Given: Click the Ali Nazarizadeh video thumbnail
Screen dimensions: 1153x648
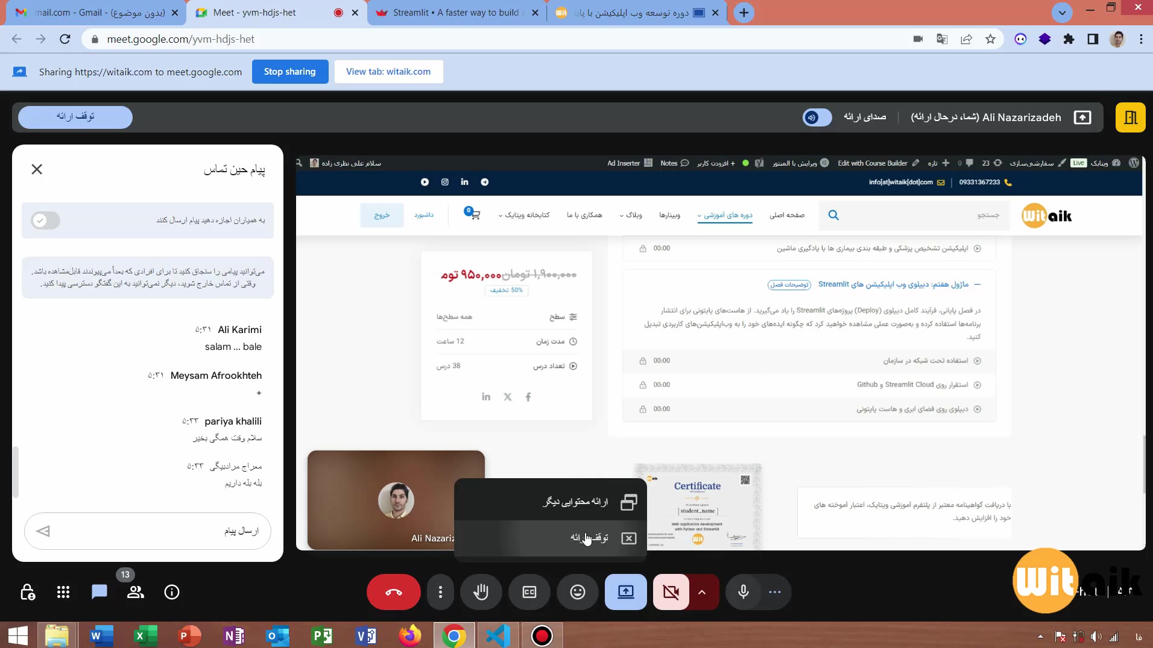Looking at the screenshot, I should tap(396, 500).
